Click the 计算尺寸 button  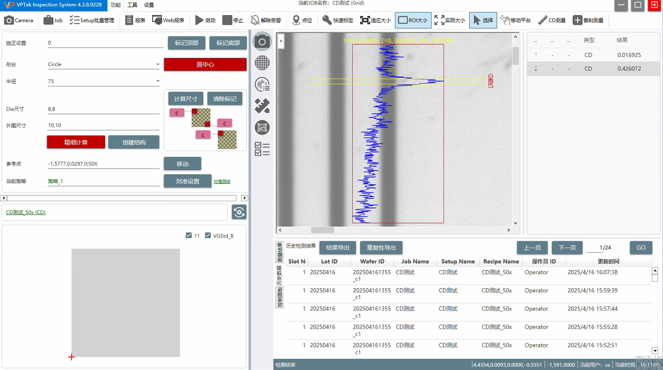point(185,99)
